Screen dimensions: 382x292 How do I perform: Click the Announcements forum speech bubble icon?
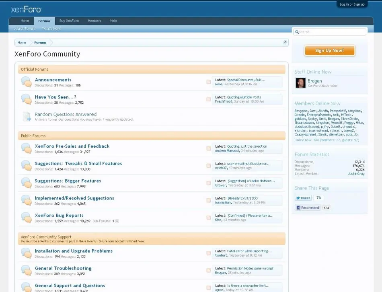click(x=26, y=82)
